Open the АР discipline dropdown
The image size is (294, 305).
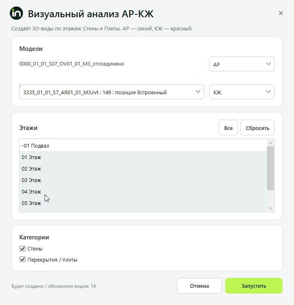pos(242,64)
